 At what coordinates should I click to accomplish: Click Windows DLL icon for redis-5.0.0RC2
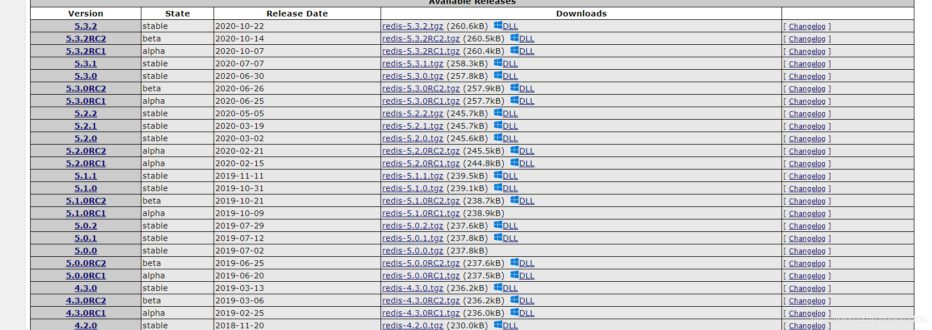coord(515,263)
